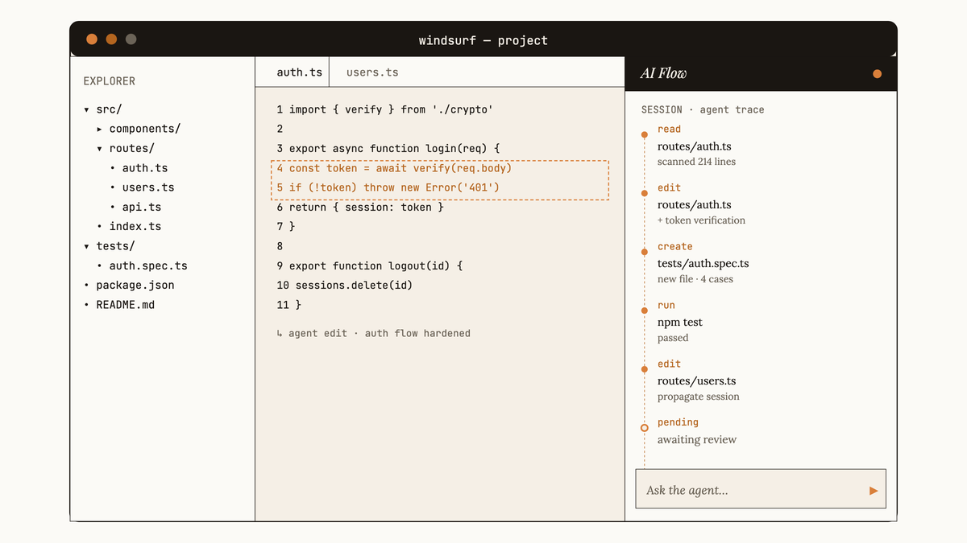Click 'new file · 4 cases' detail
The width and height of the screenshot is (967, 543).
pos(695,279)
